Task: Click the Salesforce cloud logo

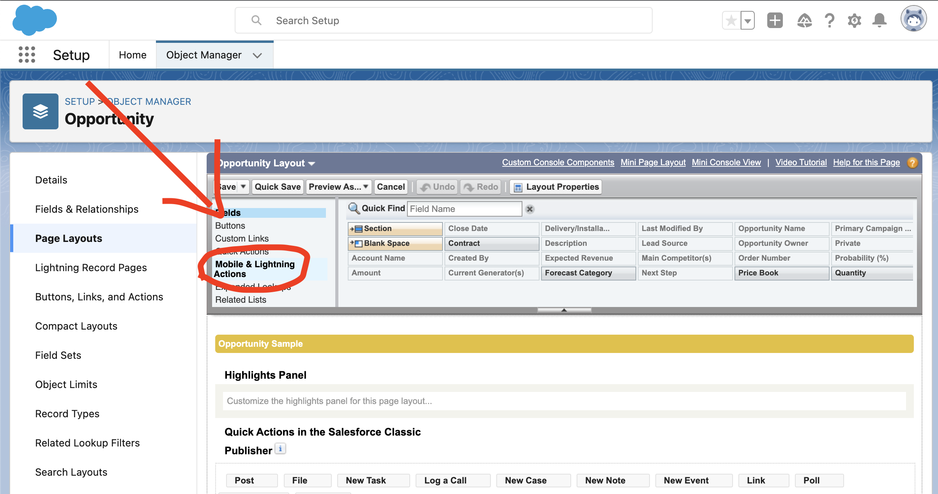Action: tap(34, 19)
